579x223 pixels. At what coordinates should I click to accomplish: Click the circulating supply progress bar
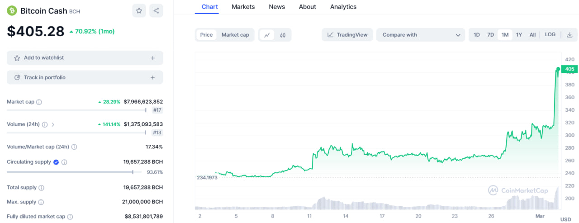[x=70, y=172]
